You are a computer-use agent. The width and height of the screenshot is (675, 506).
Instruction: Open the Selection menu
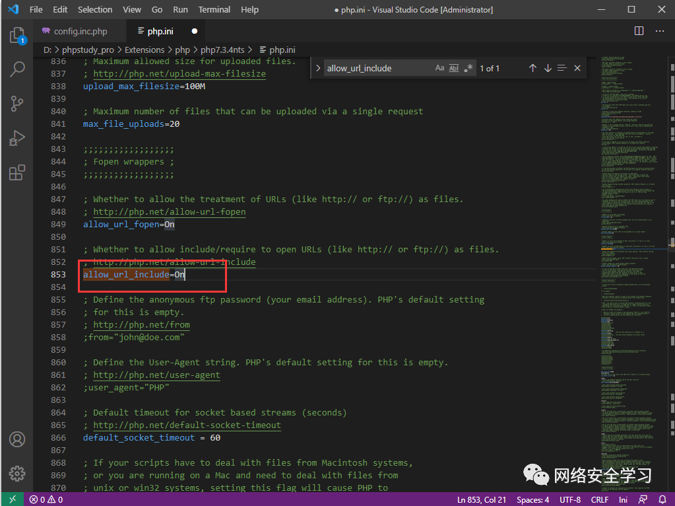95,9
